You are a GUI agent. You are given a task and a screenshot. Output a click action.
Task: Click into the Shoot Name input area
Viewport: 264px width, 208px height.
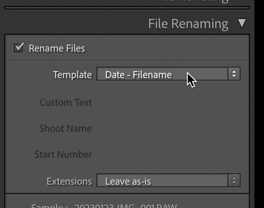tap(168, 128)
